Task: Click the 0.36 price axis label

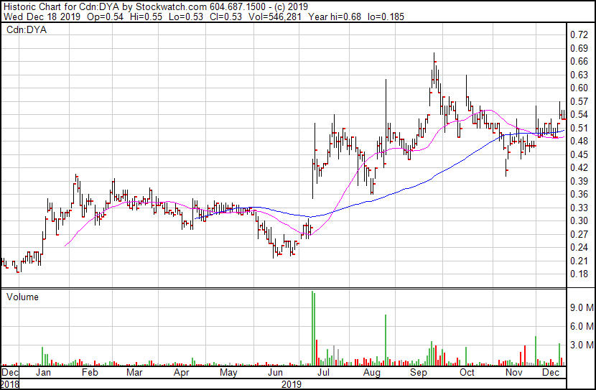Action: (579, 194)
